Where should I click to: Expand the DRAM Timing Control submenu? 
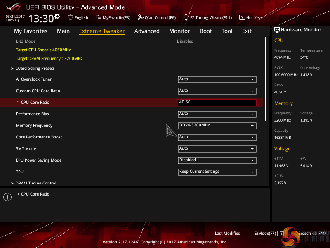coord(36,183)
